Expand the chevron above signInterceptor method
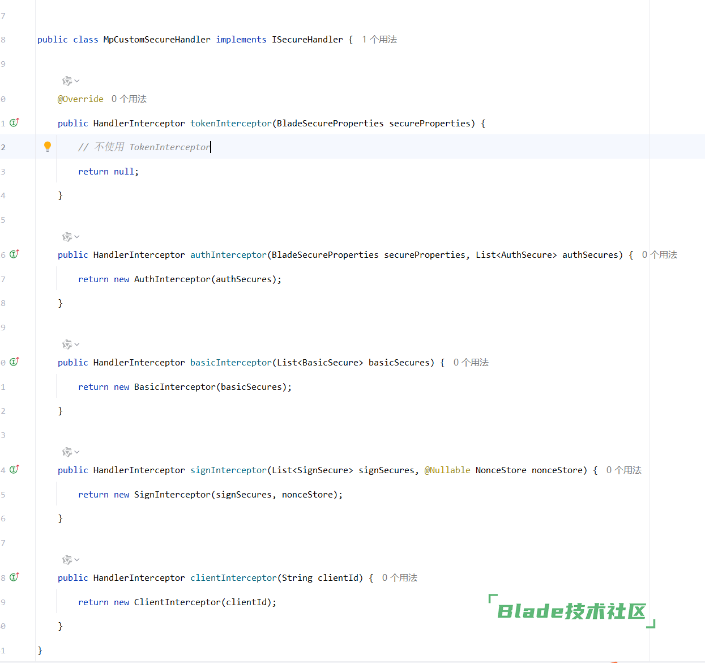 77,452
